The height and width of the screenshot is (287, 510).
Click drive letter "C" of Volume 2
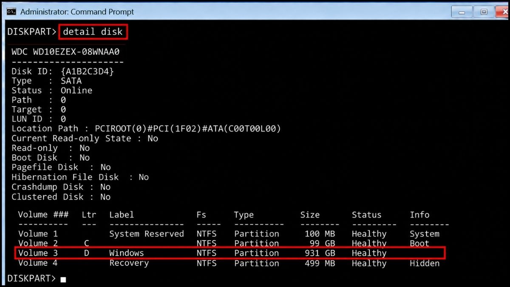point(87,243)
